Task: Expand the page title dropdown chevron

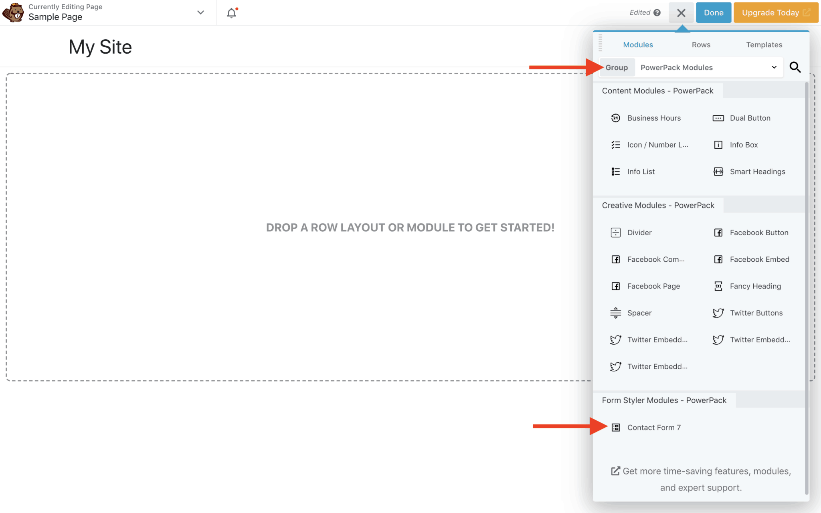Action: (x=201, y=12)
